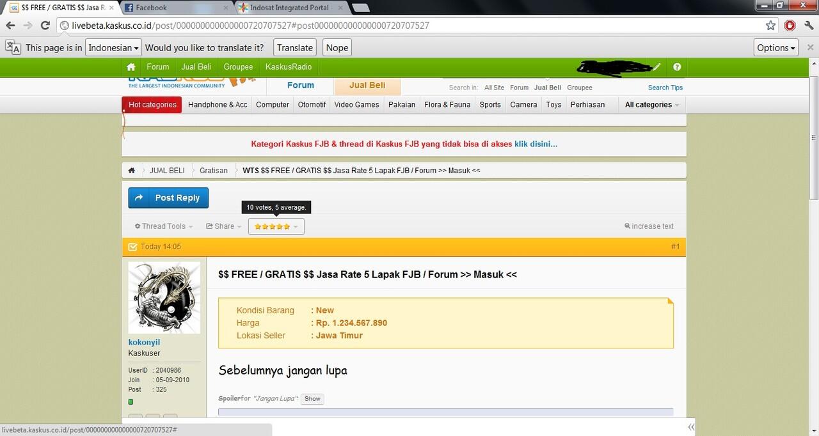Open KaskusRadio in the green navigation bar
The width and height of the screenshot is (819, 436).
click(289, 67)
